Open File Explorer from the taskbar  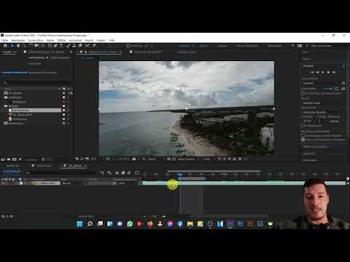tap(190, 223)
